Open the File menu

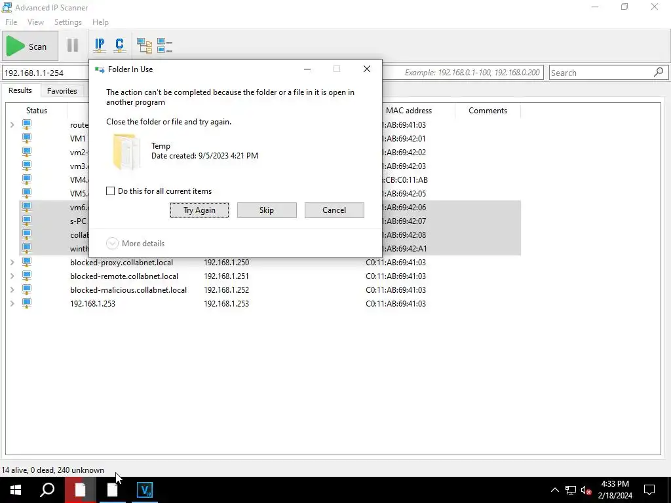click(x=11, y=22)
